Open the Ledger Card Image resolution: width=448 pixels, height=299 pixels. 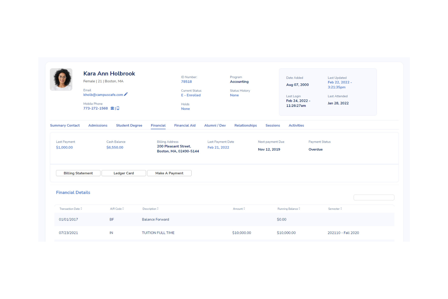click(124, 173)
